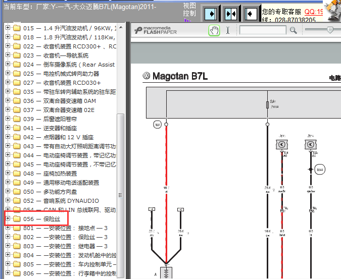Screen dimensions: 341x279
Task: Select the FlashPaper hand pan tool
Action: [214, 30]
